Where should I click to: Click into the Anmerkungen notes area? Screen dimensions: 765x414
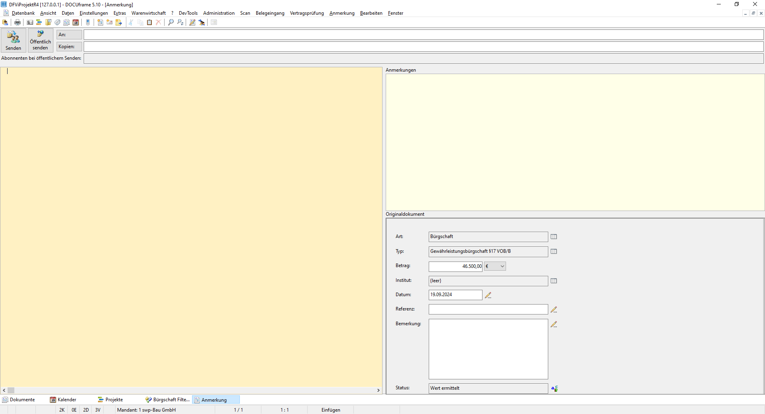pyautogui.click(x=575, y=142)
